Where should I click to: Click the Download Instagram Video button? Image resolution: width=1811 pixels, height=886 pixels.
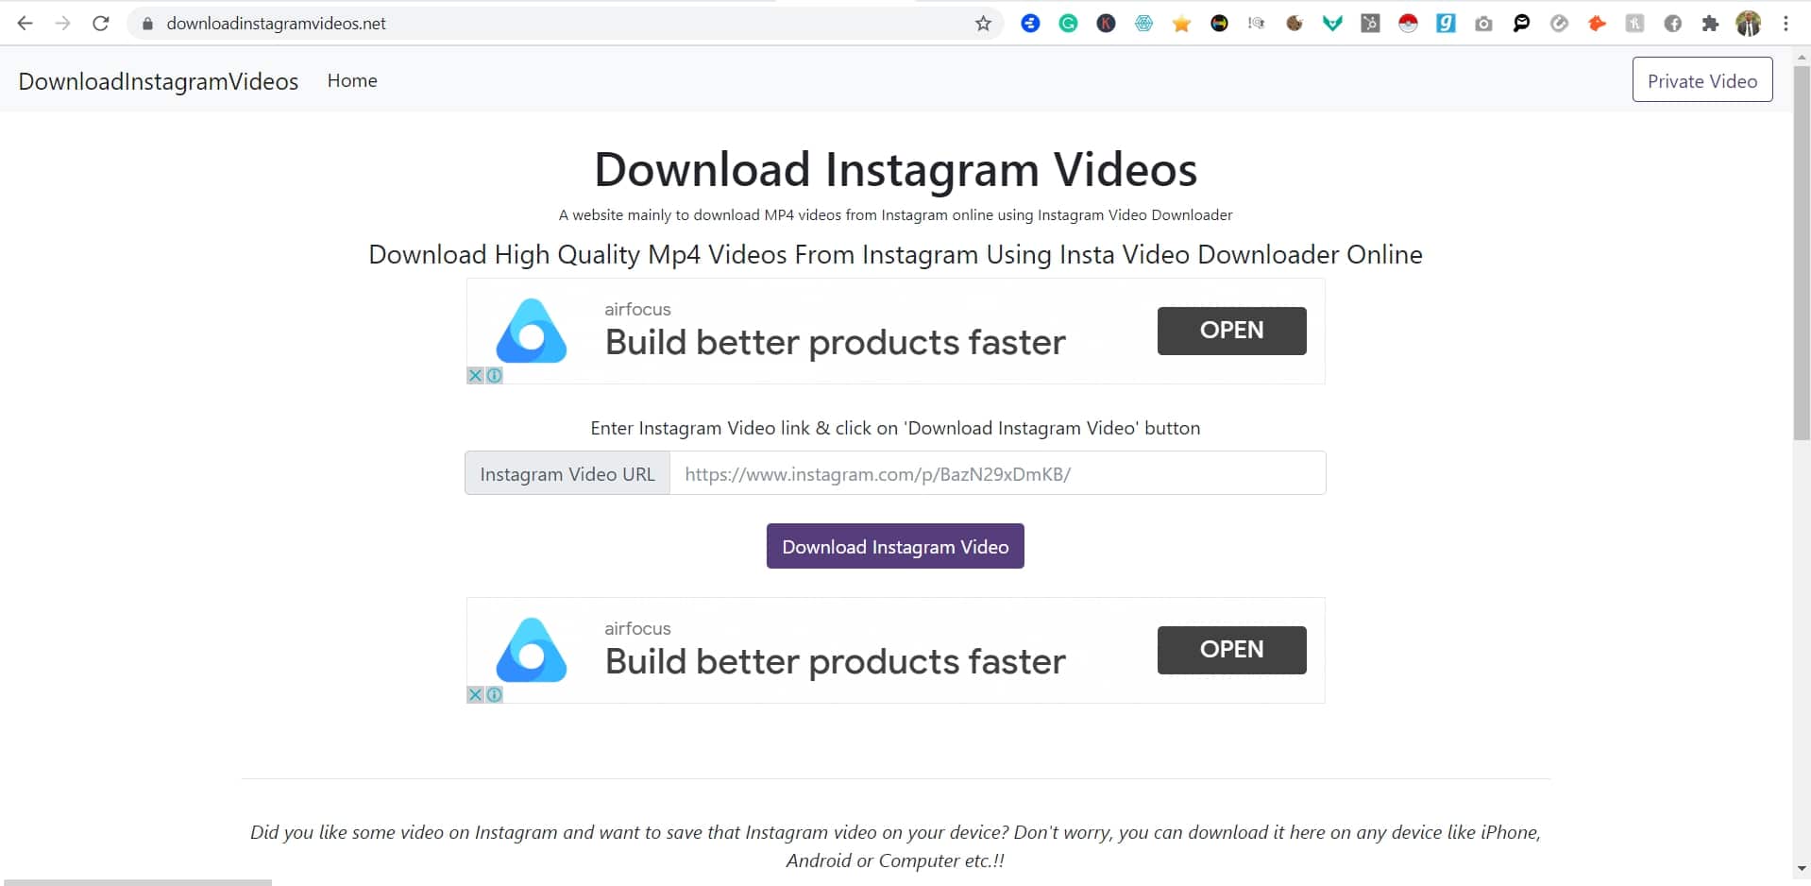[x=895, y=546]
